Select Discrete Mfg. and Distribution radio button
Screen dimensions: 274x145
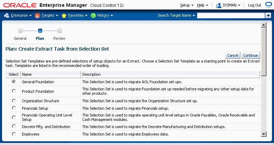tap(14, 126)
